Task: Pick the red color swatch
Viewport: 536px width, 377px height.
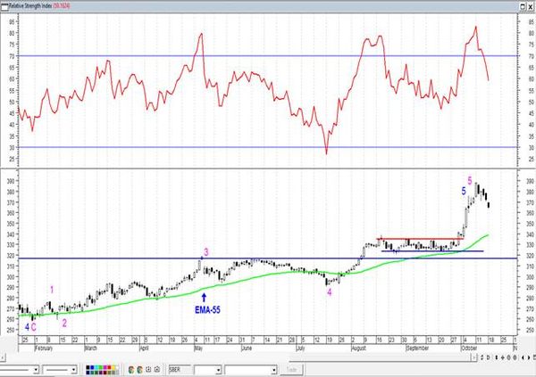Action: click(x=109, y=367)
